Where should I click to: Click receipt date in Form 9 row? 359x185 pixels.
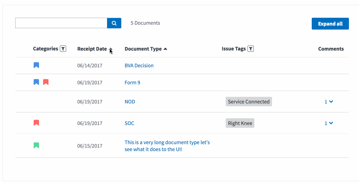click(90, 83)
